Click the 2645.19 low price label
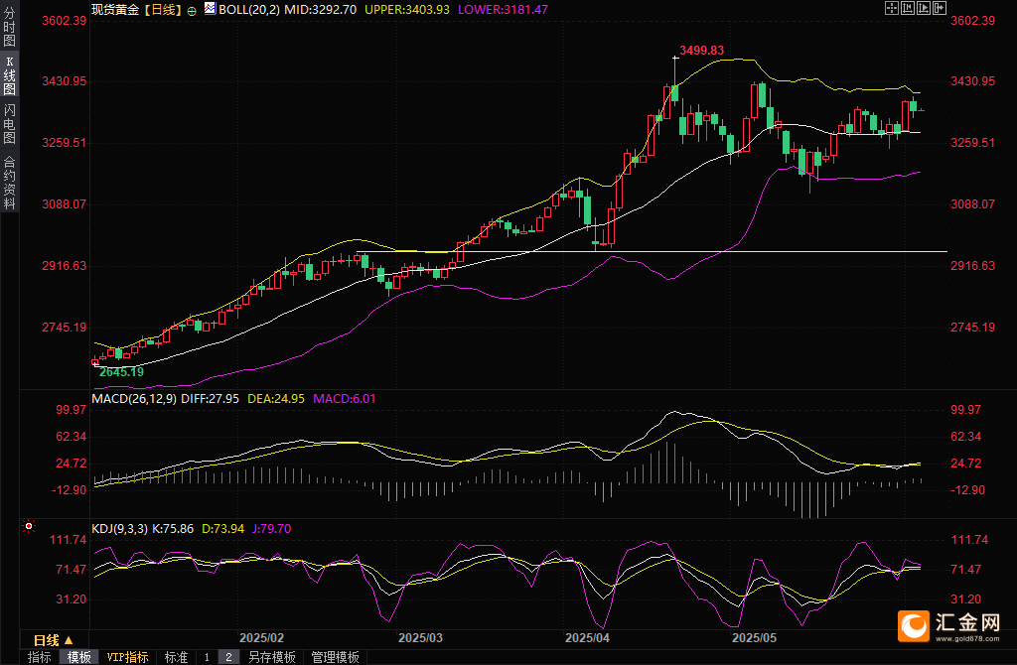The height and width of the screenshot is (665, 1017). pyautogui.click(x=121, y=372)
